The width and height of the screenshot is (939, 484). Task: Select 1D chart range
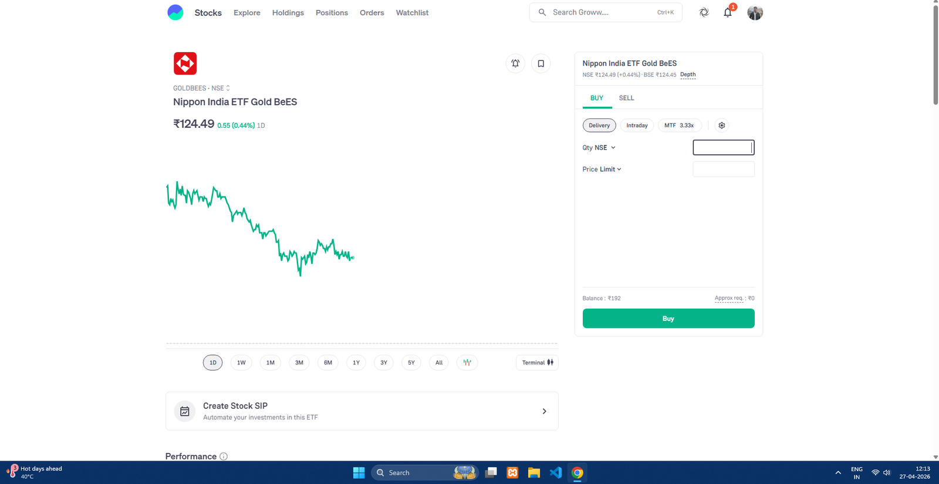(213, 363)
